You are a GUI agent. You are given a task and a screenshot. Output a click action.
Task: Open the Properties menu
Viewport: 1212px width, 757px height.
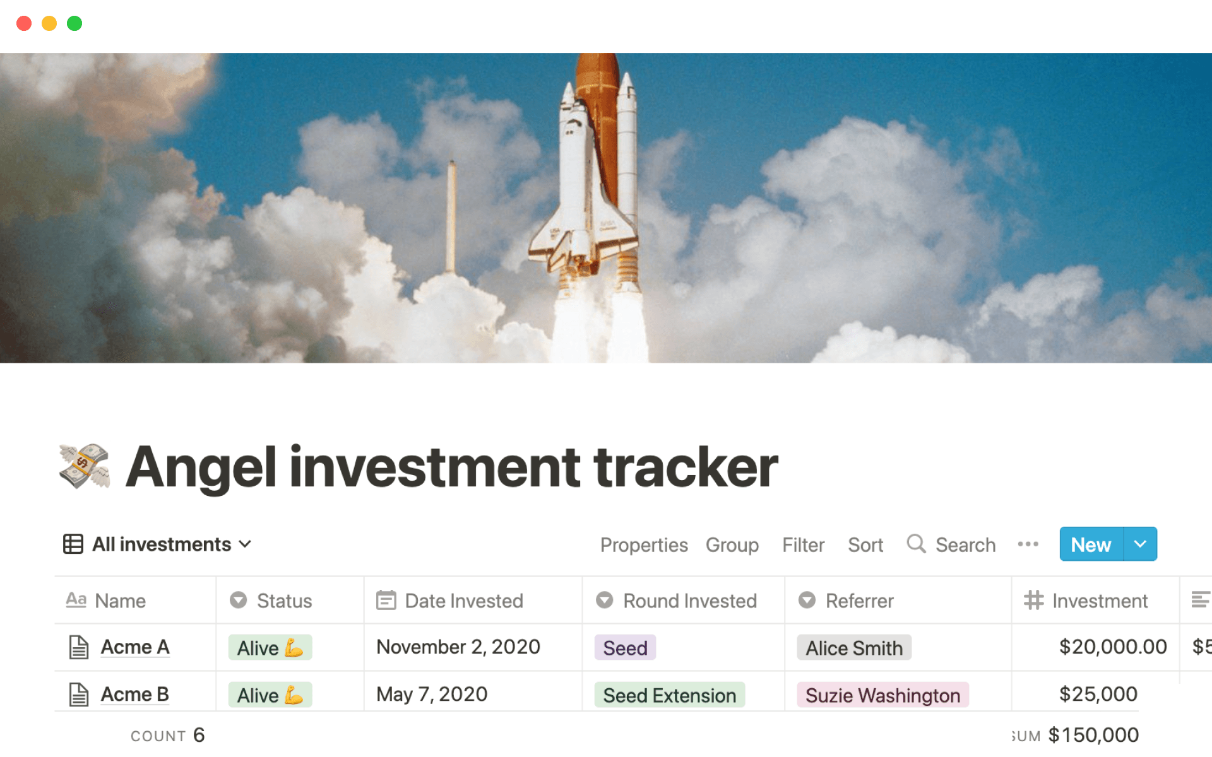(x=644, y=544)
